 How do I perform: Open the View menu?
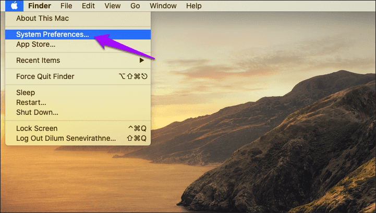(x=113, y=6)
